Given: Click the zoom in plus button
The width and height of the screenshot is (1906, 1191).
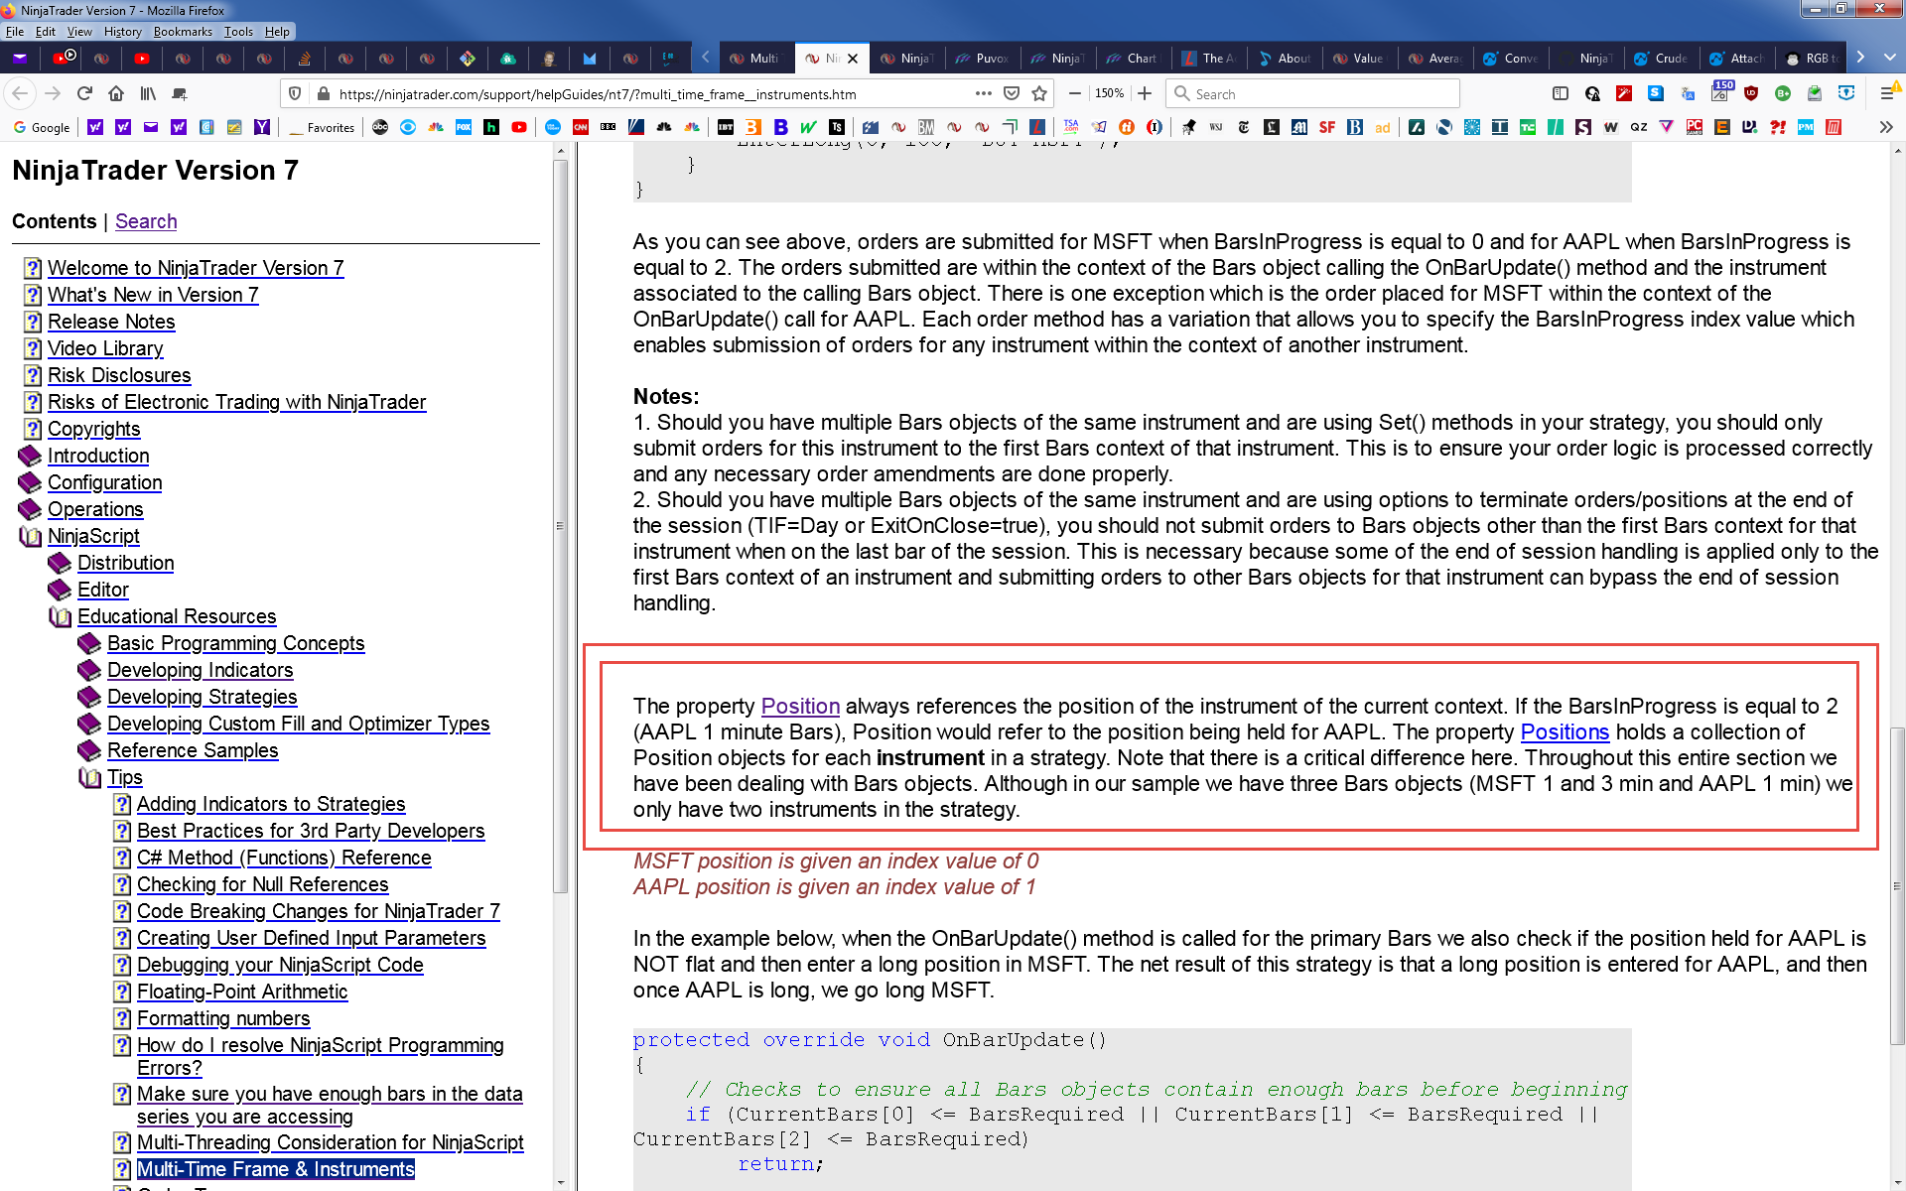Looking at the screenshot, I should [x=1145, y=93].
